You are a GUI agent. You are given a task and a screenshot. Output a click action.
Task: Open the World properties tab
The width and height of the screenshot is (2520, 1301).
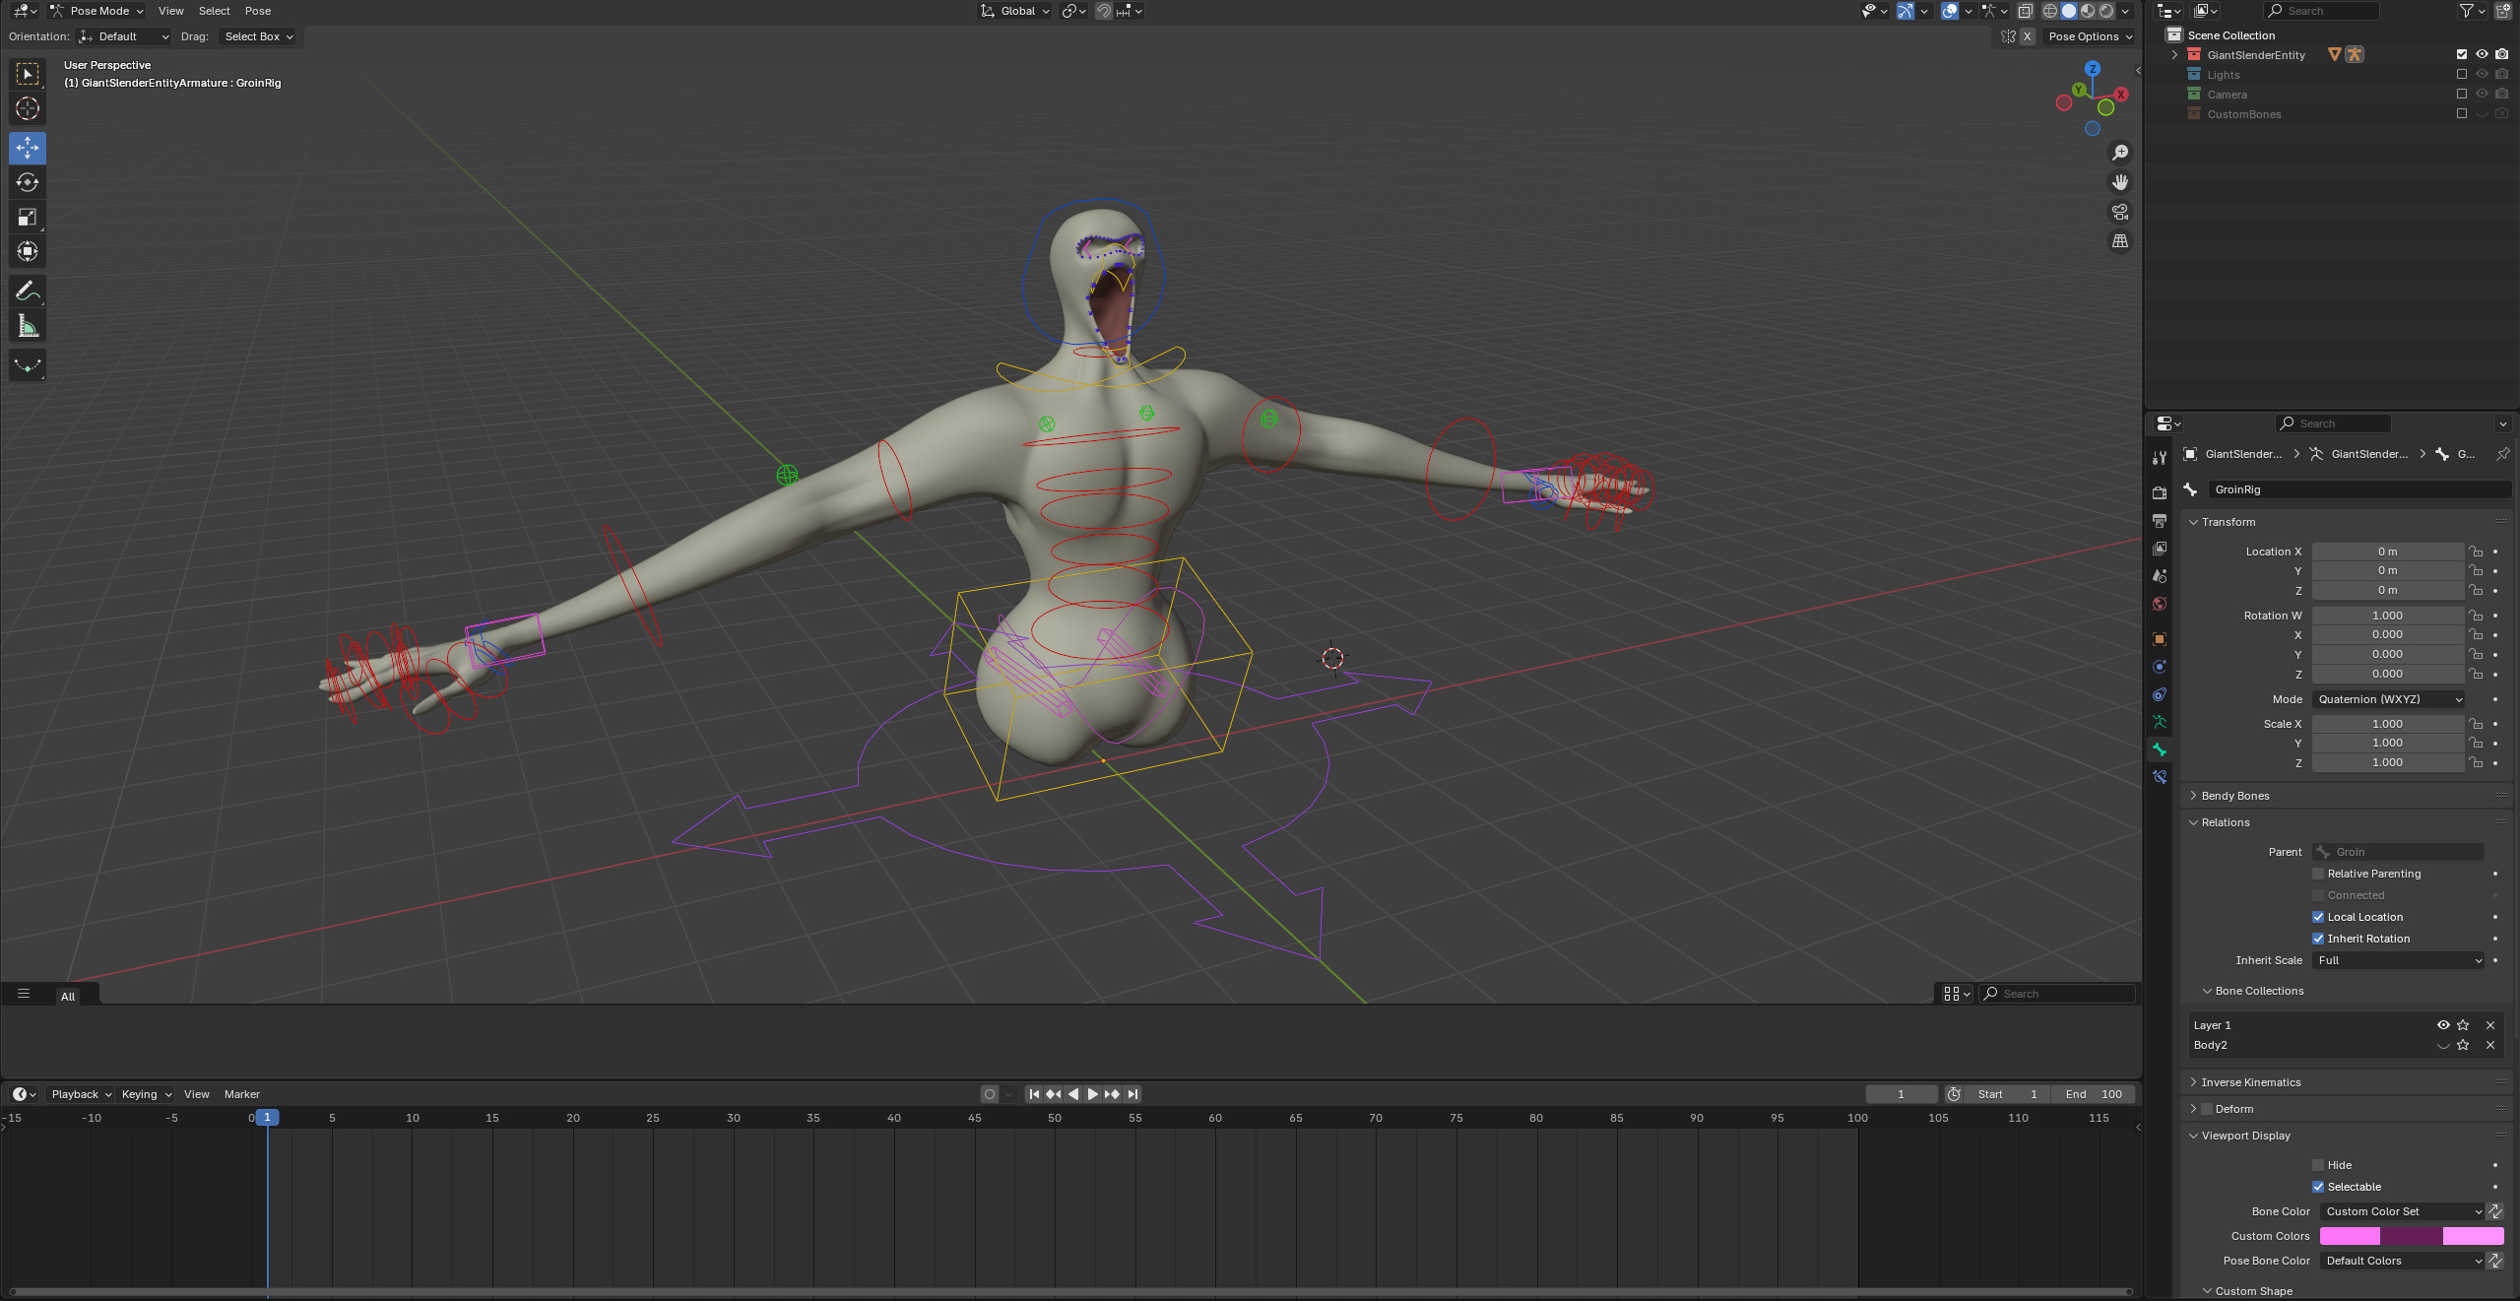point(2160,604)
